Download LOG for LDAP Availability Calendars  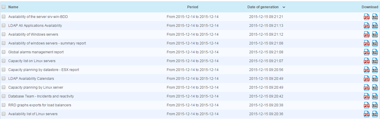tap(375, 79)
